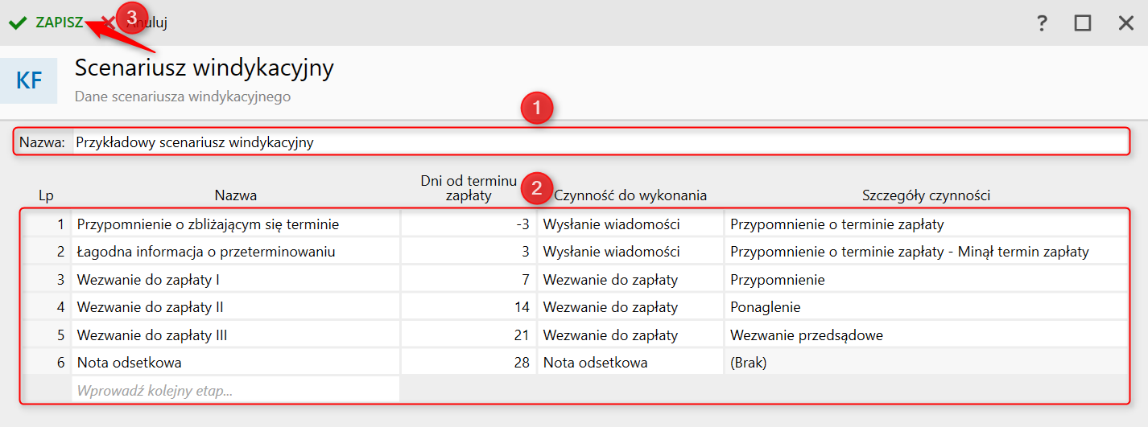Click the green checkmark save icon

[18, 23]
